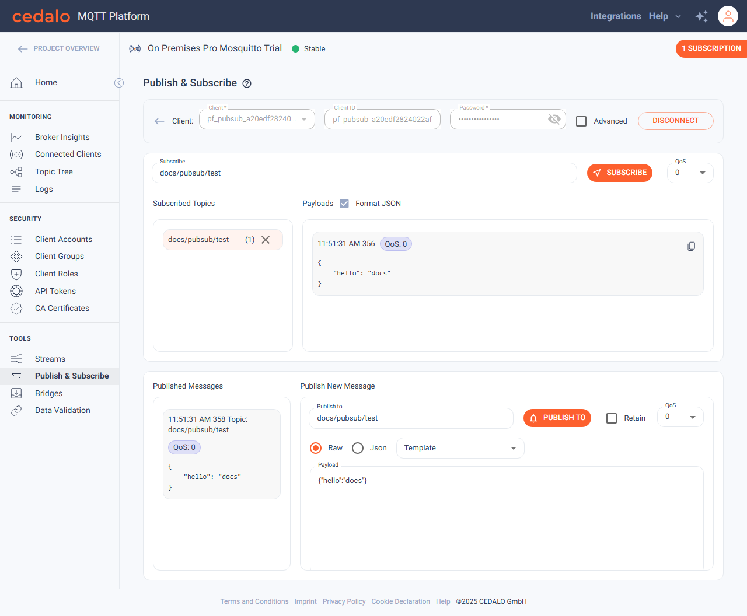Remove docs/pubsub/test subscription with X
The height and width of the screenshot is (616, 747).
266,240
